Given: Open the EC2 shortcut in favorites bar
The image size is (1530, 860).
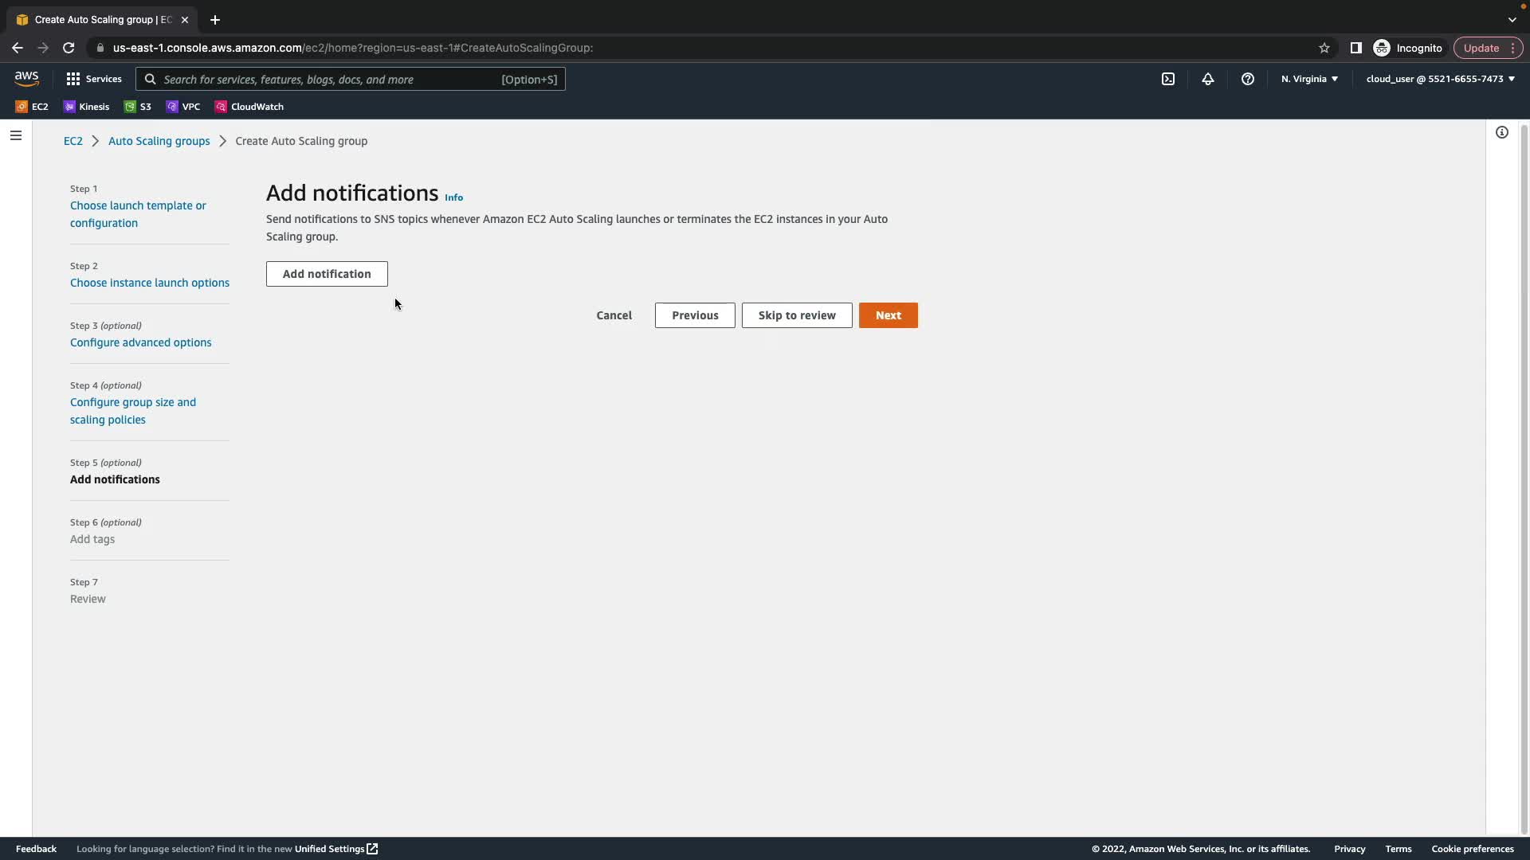Looking at the screenshot, I should pyautogui.click(x=32, y=107).
